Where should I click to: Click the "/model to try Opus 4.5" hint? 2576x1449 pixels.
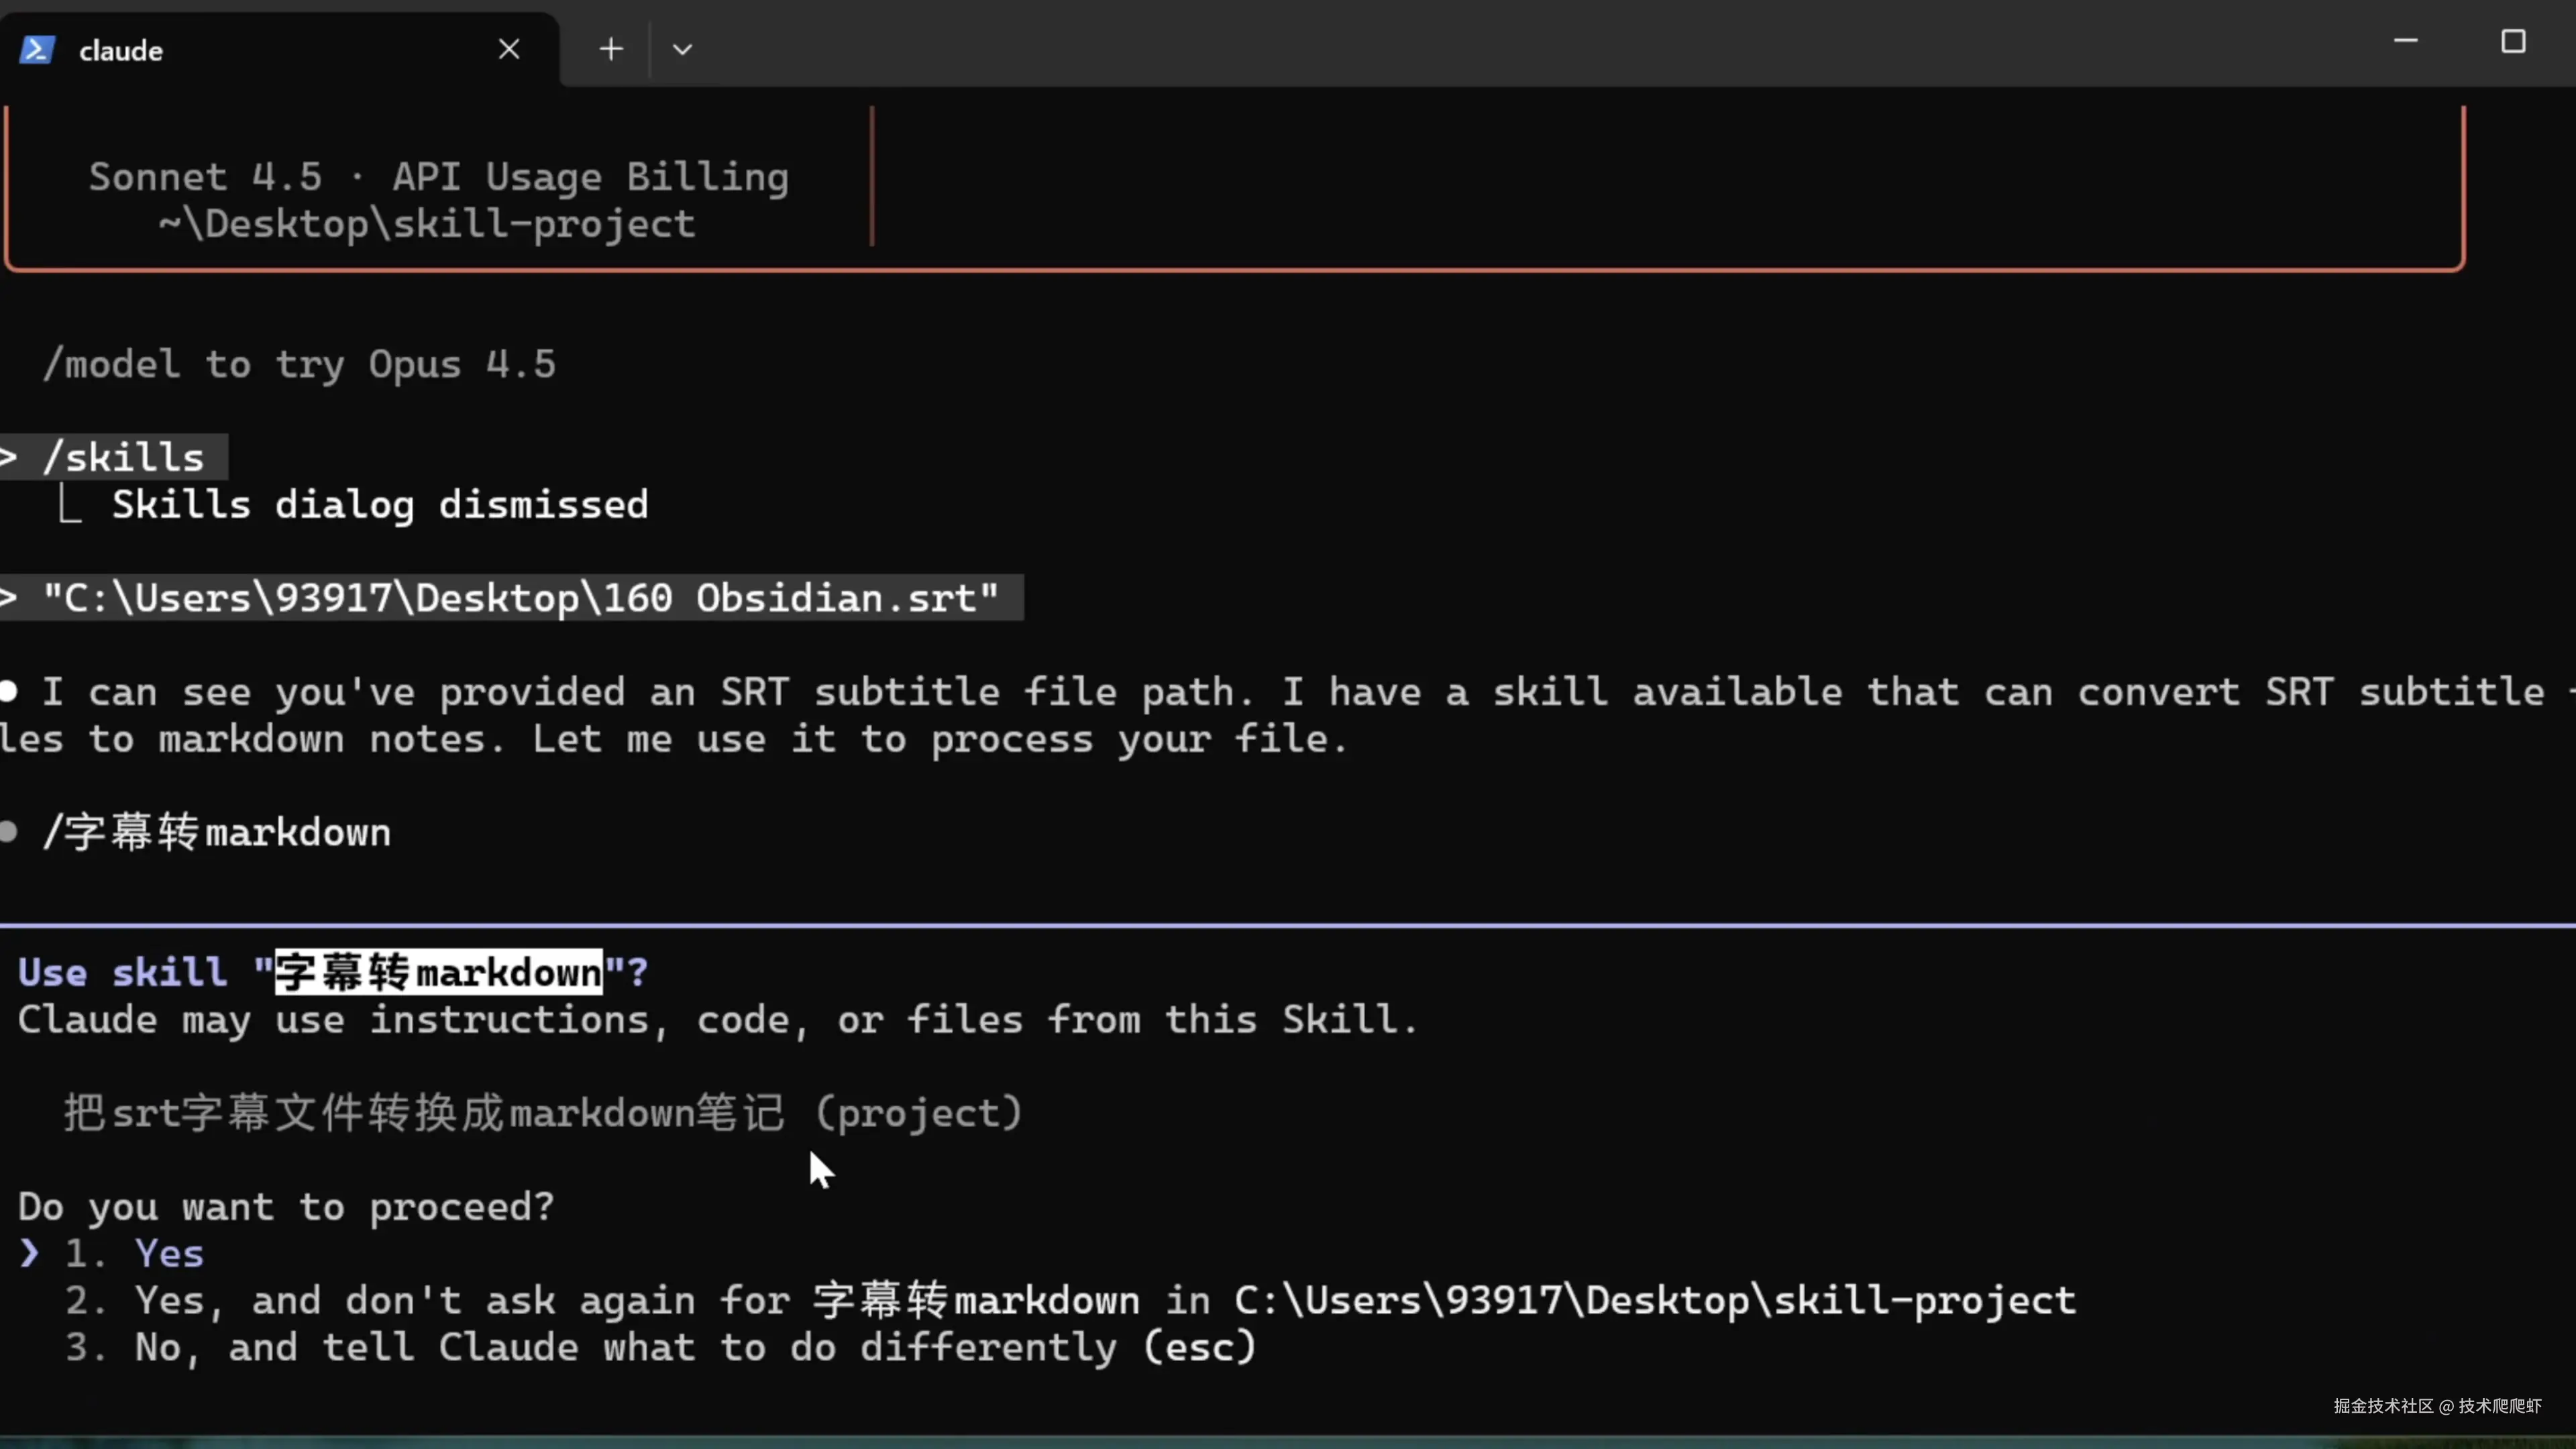(x=299, y=365)
